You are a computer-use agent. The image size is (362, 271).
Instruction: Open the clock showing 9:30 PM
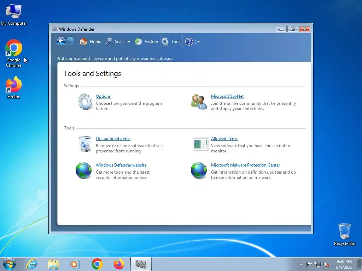(344, 264)
